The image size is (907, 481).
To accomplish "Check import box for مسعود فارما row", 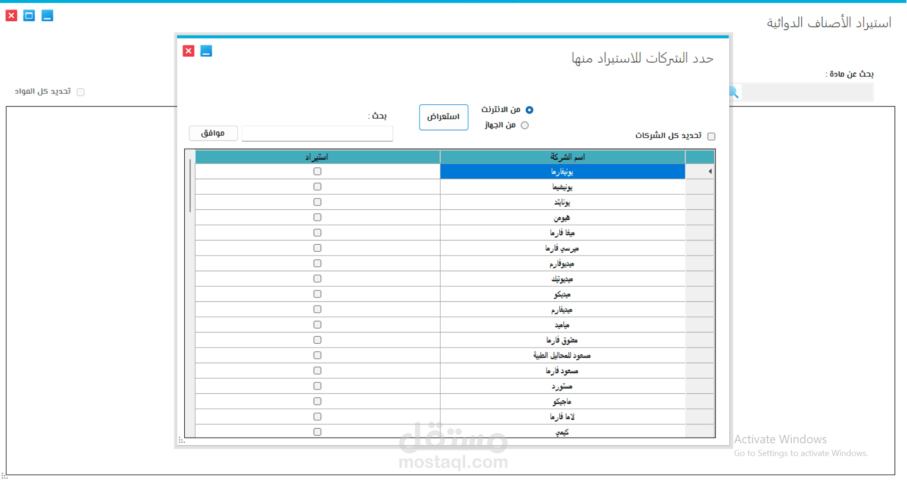I will (x=317, y=371).
